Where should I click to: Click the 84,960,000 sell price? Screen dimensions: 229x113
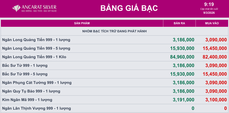click(x=182, y=57)
